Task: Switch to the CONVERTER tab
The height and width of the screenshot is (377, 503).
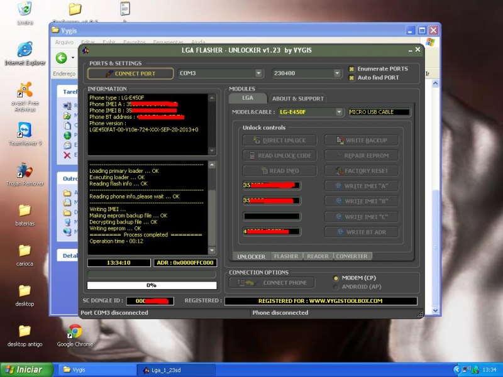Action: point(352,256)
